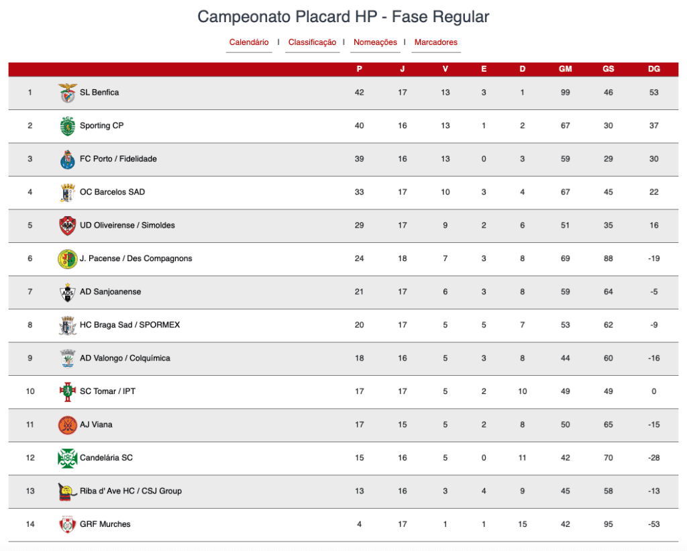Go to the Marcadores tab
687x551 pixels.
[436, 42]
